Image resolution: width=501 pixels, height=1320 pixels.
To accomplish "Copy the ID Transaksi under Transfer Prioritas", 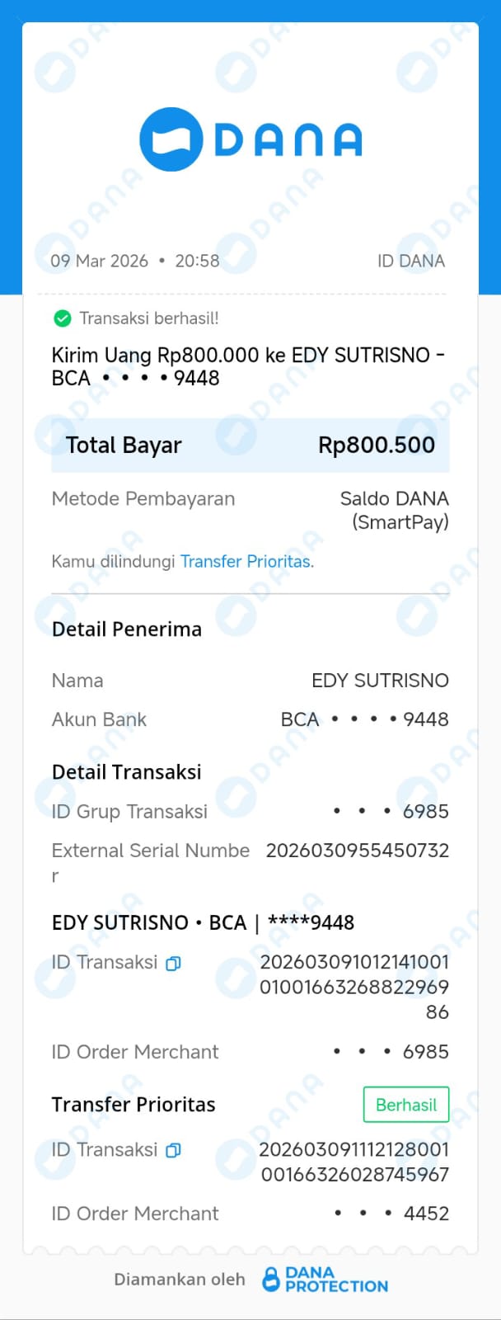I will [173, 1150].
